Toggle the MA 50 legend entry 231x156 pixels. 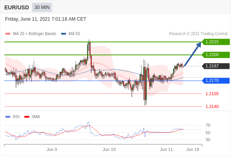[70, 34]
